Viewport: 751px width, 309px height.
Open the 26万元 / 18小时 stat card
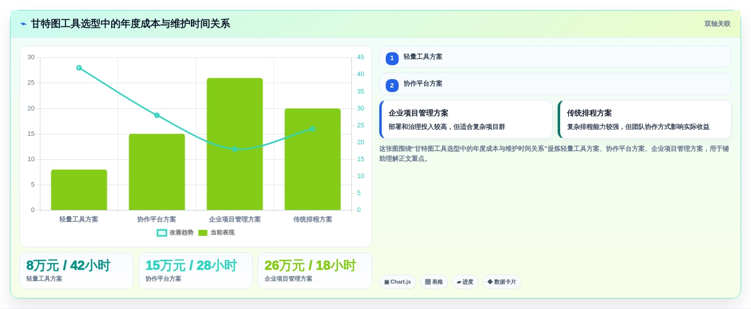[x=315, y=271]
